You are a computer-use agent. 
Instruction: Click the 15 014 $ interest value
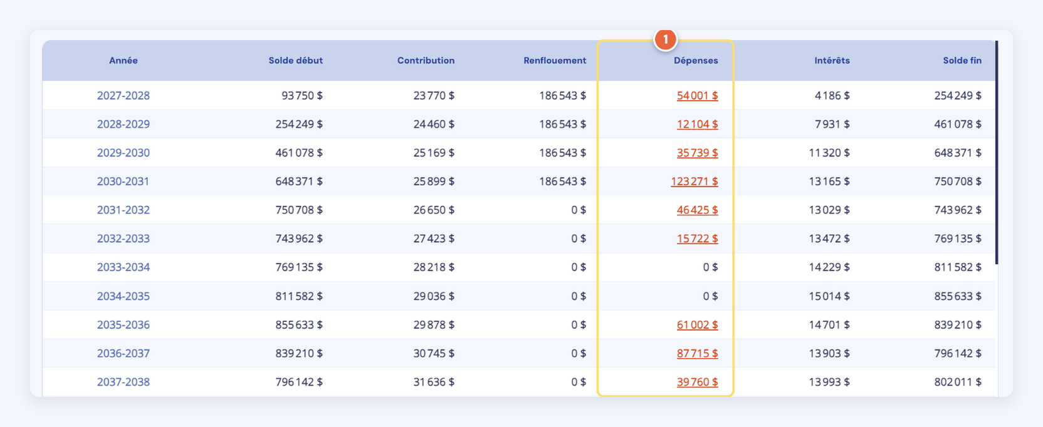tap(829, 296)
